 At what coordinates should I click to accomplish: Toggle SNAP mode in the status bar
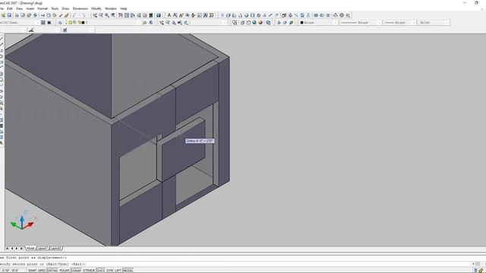coord(32,271)
